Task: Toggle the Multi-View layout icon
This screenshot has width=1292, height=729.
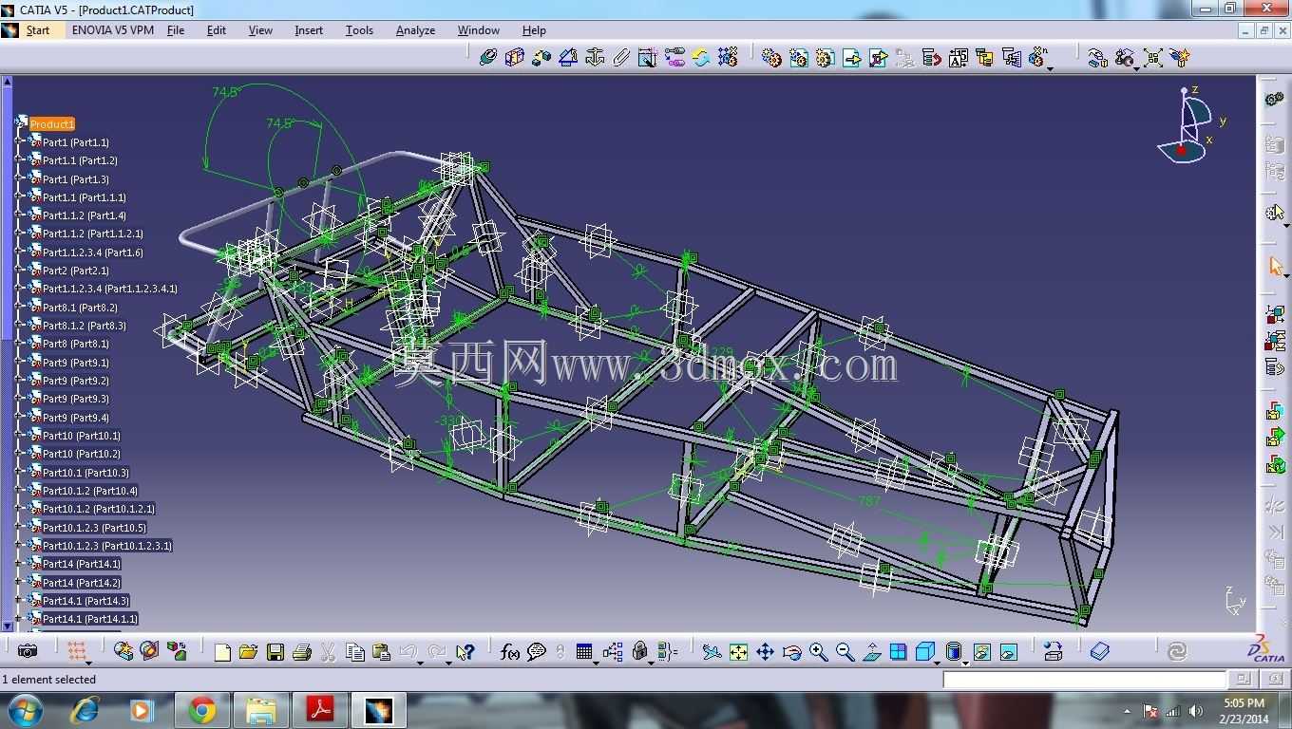Action: 898,652
